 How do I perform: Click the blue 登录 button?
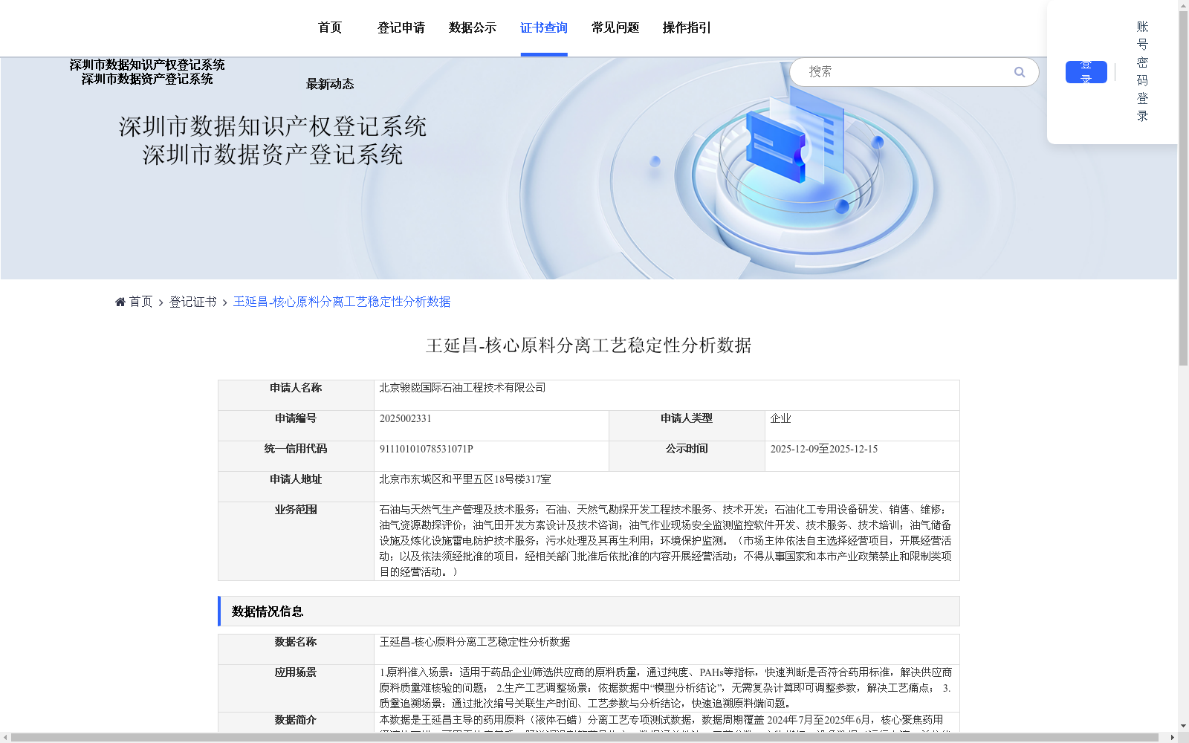pos(1086,72)
